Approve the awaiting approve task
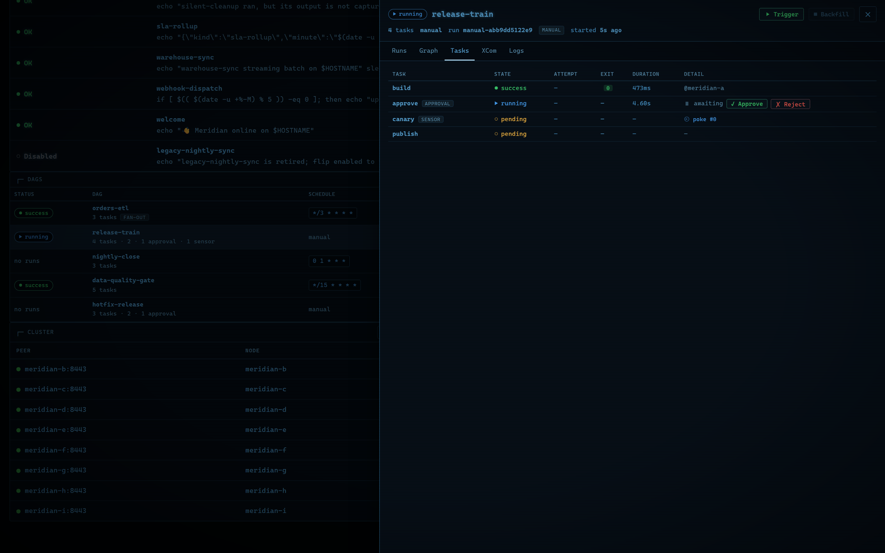 (x=747, y=104)
